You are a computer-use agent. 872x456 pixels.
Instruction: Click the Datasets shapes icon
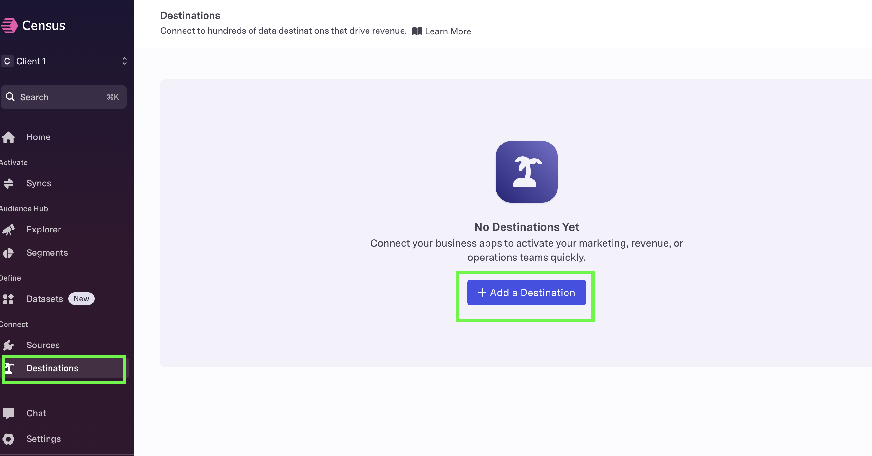pos(8,299)
